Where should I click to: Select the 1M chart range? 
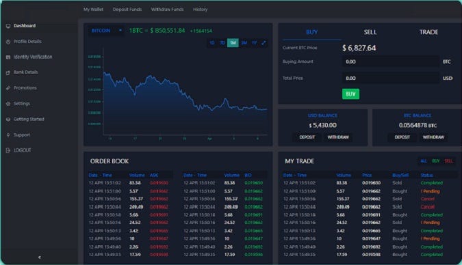click(233, 43)
